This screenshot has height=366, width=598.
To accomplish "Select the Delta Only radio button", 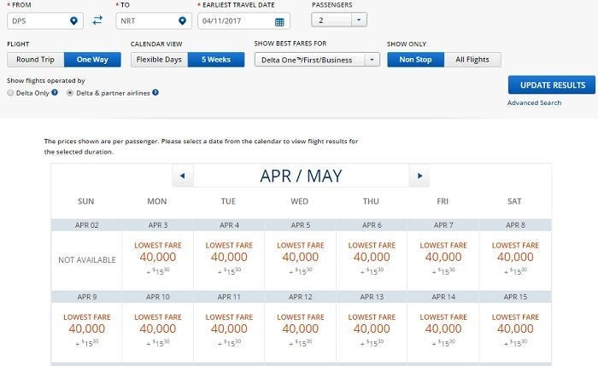I will [x=10, y=92].
